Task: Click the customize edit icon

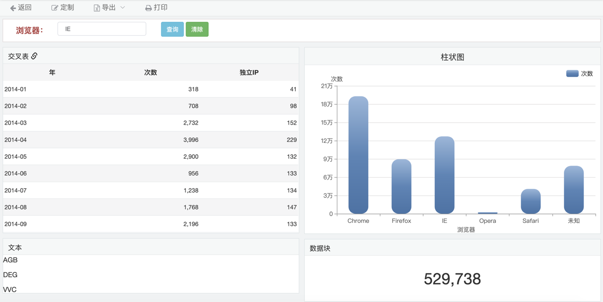Action: click(x=54, y=8)
